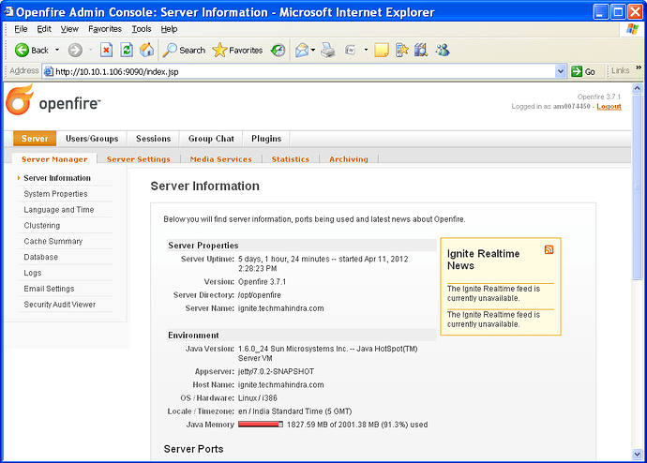Viewport: 647px width, 463px height.
Task: Open Language and Time in sidebar
Action: click(58, 209)
